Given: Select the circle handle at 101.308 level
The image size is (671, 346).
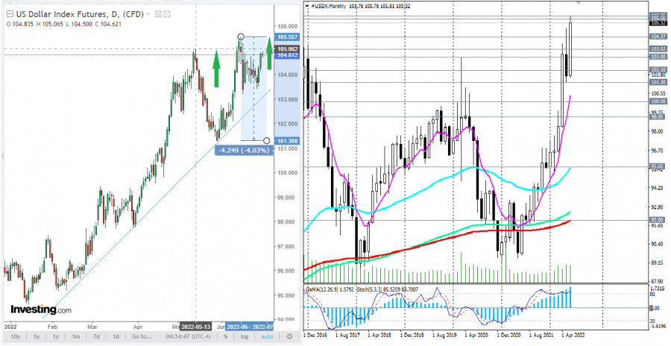Looking at the screenshot, I should 267,140.
